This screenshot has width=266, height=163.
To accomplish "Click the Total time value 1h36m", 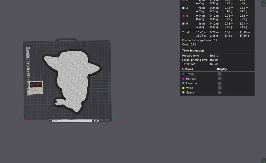I will [x=214, y=64].
